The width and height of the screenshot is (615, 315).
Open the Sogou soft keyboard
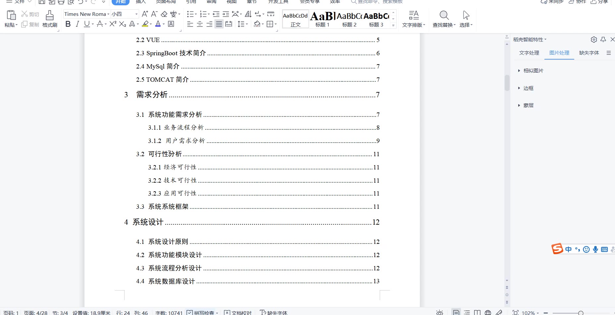(604, 249)
